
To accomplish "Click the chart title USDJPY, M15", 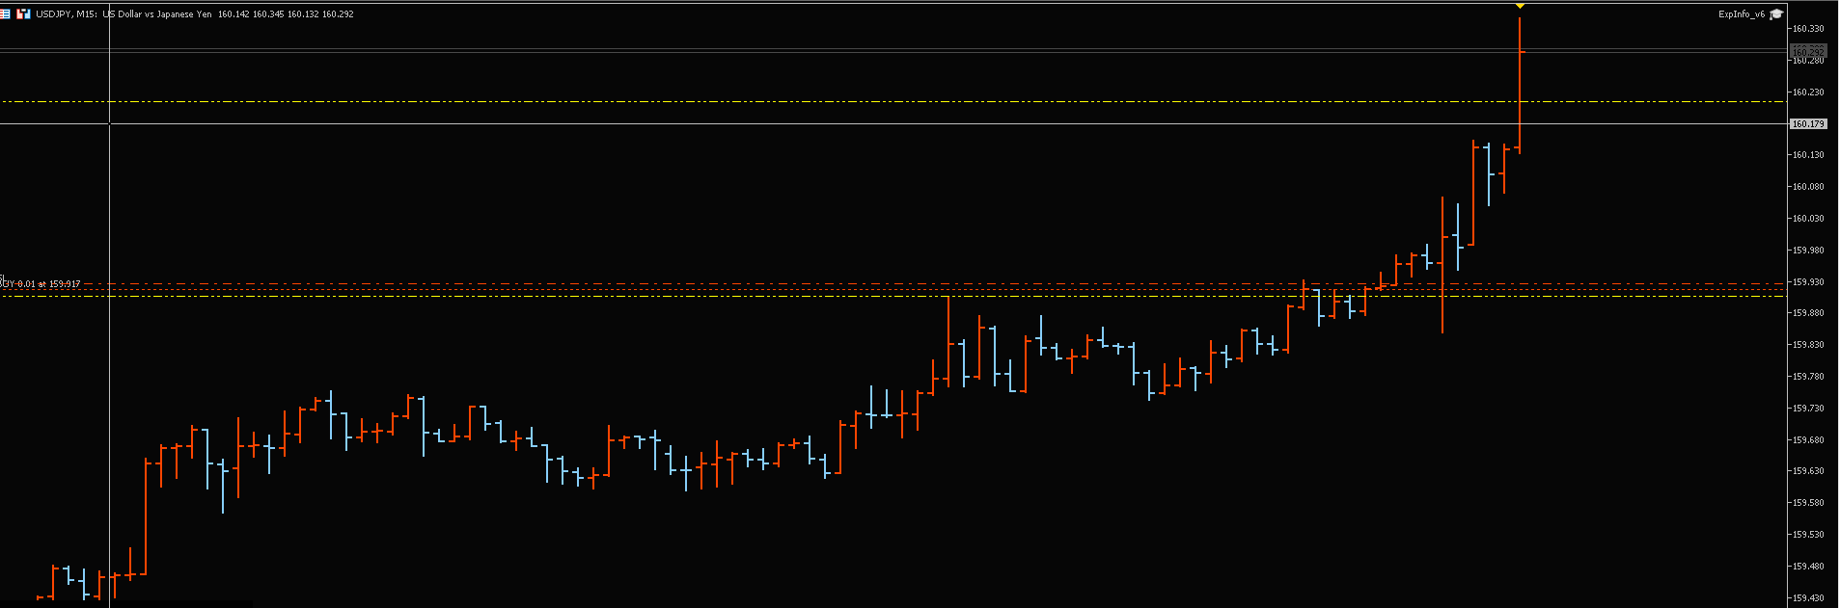I will click(67, 14).
